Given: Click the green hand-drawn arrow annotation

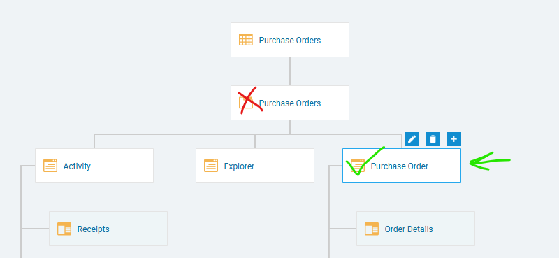Looking at the screenshot, I should [x=490, y=161].
